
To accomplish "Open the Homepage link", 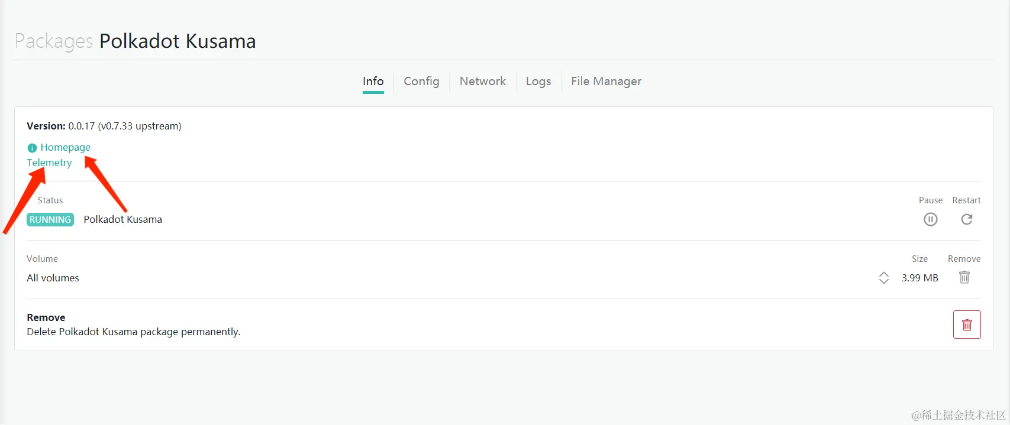I will [66, 147].
